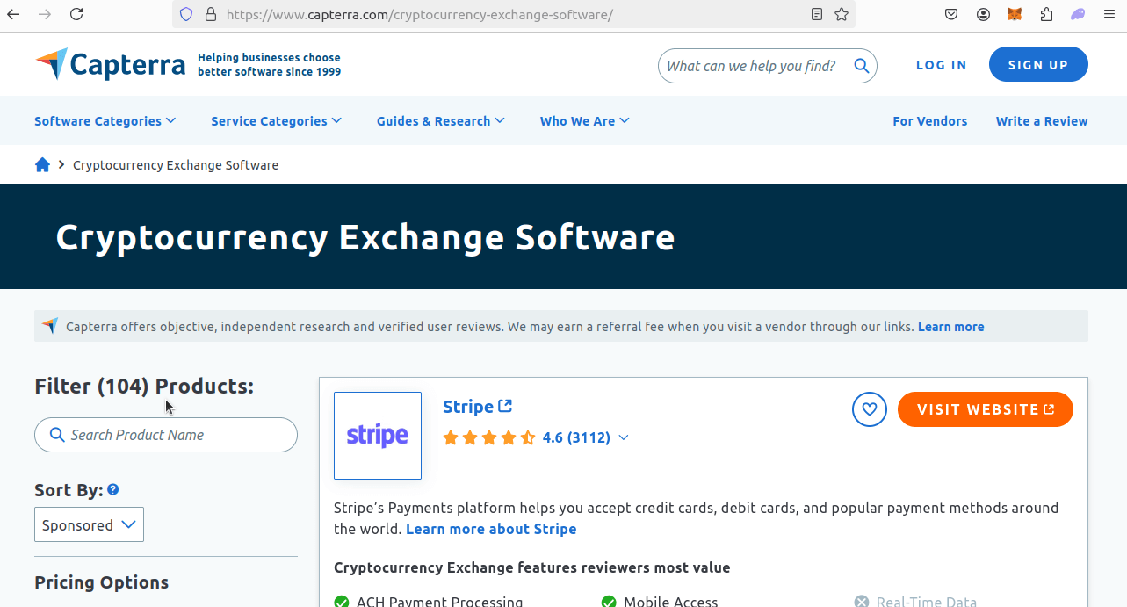Click the Cryptocurrency Exchange Software breadcrumb text
1127x607 pixels.
(176, 165)
